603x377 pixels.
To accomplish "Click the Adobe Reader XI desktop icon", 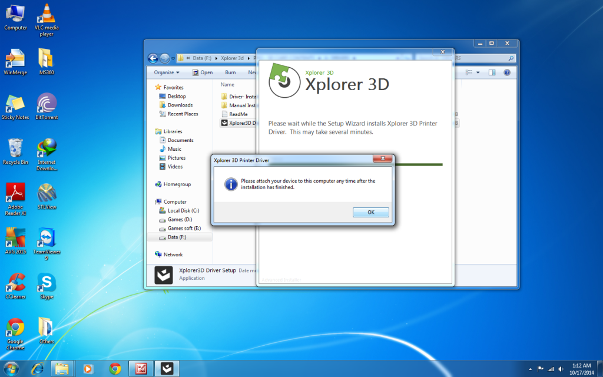I will coord(15,194).
